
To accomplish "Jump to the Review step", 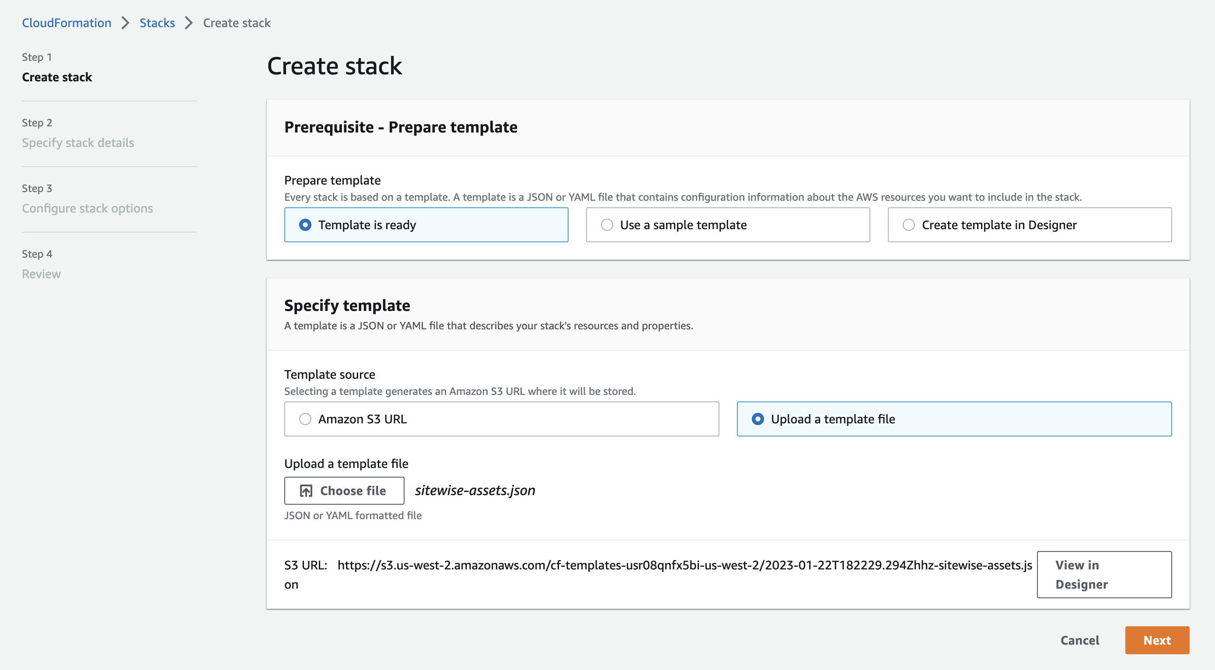I will point(41,273).
